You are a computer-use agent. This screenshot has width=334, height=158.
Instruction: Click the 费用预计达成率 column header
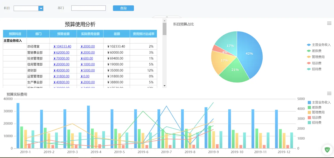pos(143,34)
